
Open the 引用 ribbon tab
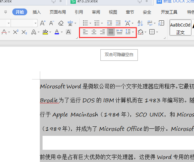(79, 12)
